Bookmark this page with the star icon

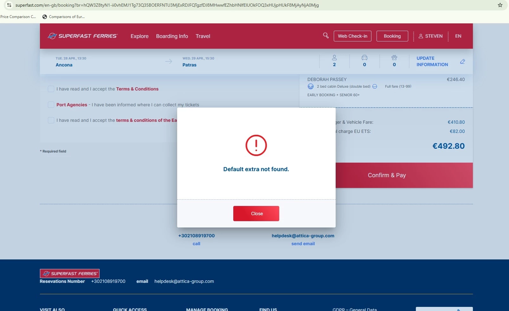(x=500, y=5)
